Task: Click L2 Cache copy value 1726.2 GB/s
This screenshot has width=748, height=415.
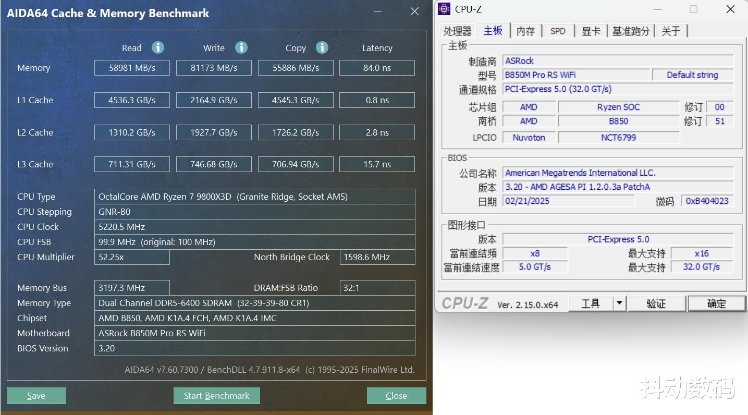Action: pyautogui.click(x=296, y=132)
